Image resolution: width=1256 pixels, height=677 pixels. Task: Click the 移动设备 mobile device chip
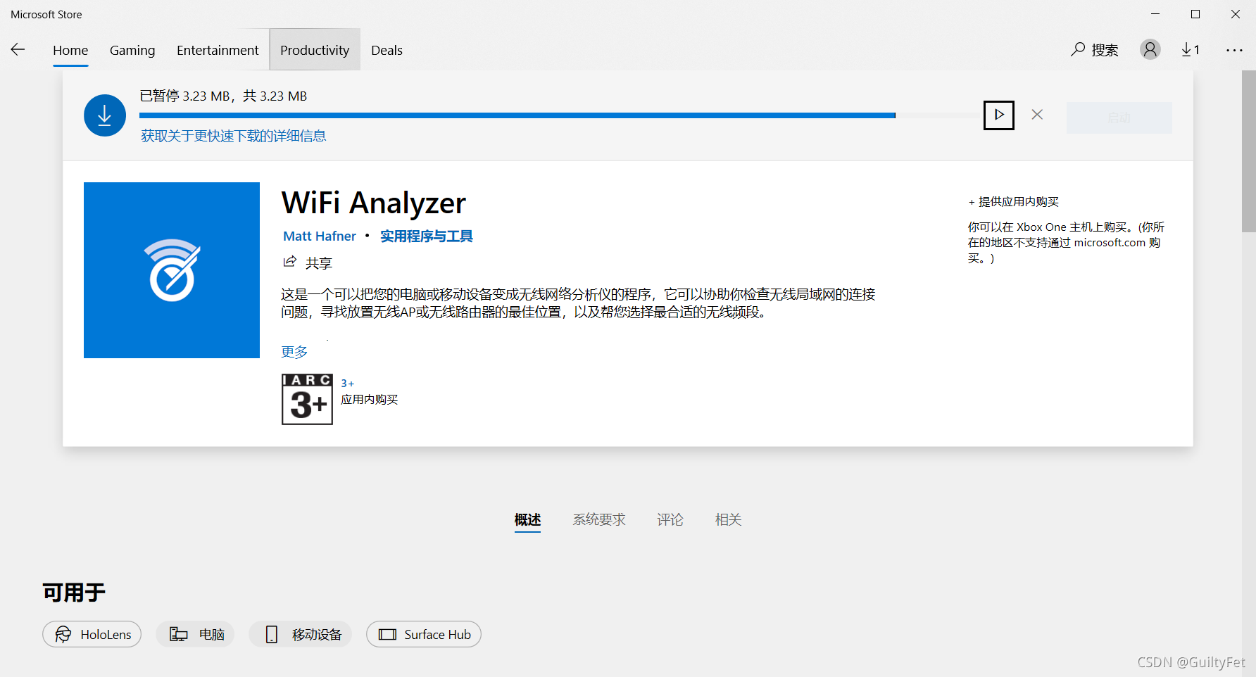click(301, 634)
